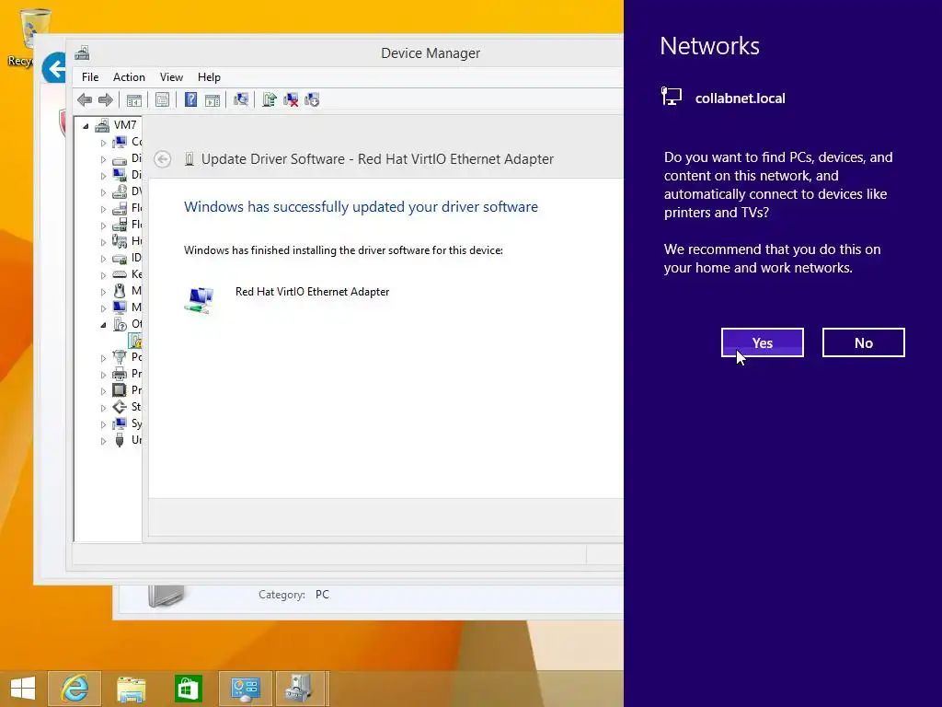942x707 pixels.
Task: Expand the Storage controllers node
Action: (x=103, y=408)
